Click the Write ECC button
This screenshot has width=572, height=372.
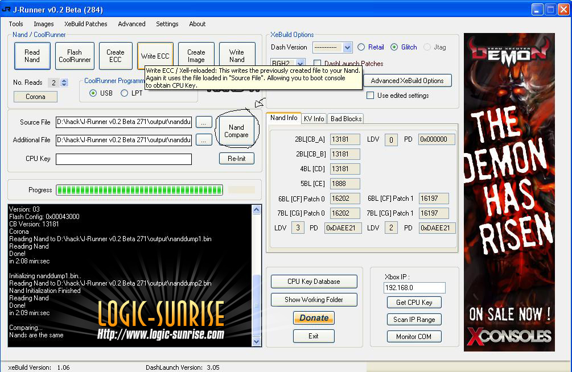pos(155,56)
